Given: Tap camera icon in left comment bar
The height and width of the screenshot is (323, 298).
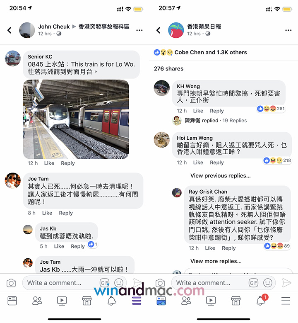Looking at the screenshot, I should pyautogui.click(x=11, y=283).
